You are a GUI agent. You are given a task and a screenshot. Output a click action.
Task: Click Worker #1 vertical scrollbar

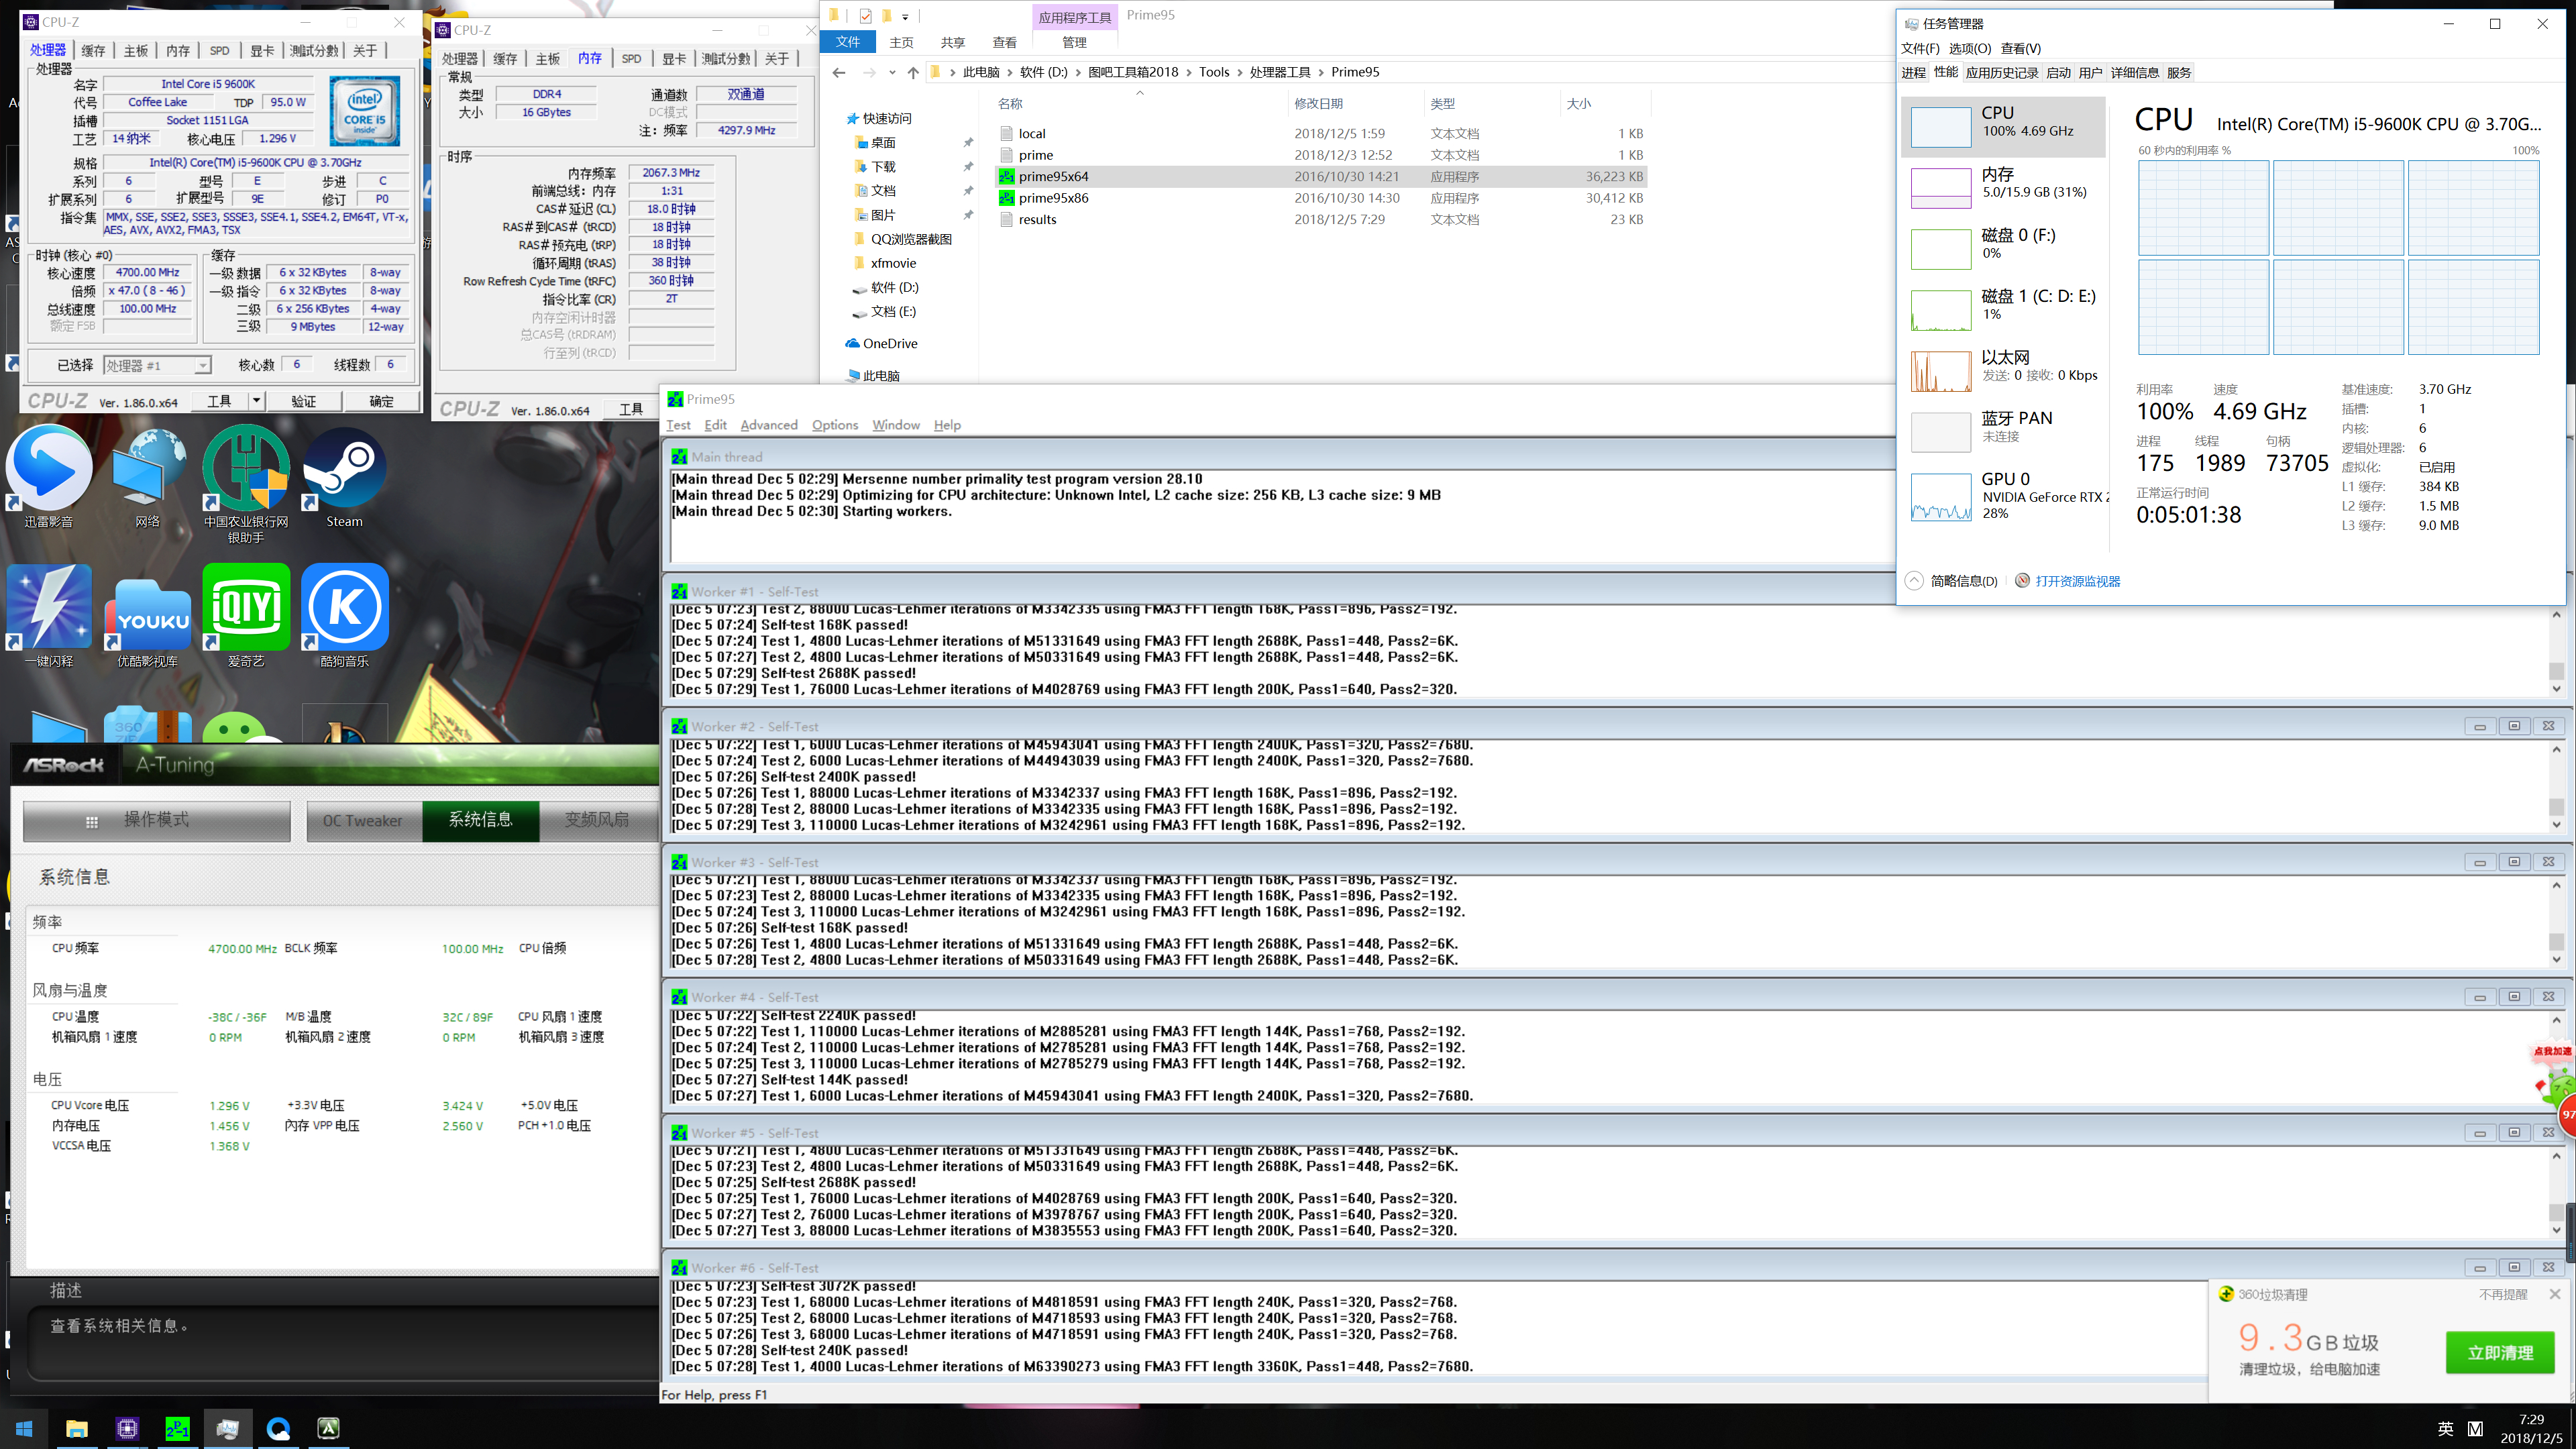pos(2556,650)
